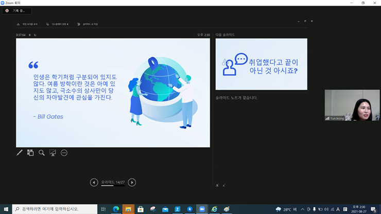Viewport: 381px width, 214px height.
Task: Click the end slideshow button
Action: point(87,24)
